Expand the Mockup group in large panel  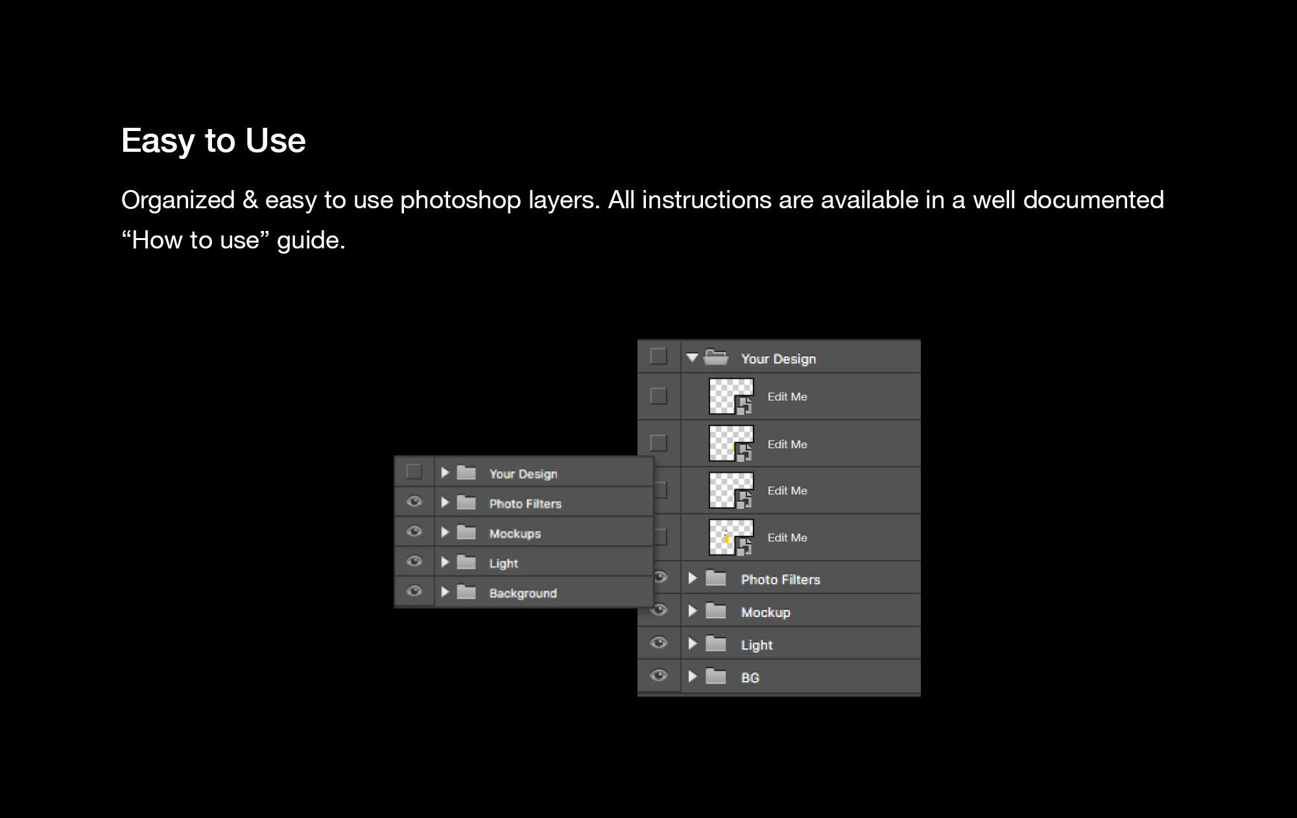pyautogui.click(x=692, y=610)
